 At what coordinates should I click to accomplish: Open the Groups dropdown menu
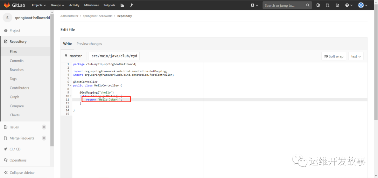[57, 5]
